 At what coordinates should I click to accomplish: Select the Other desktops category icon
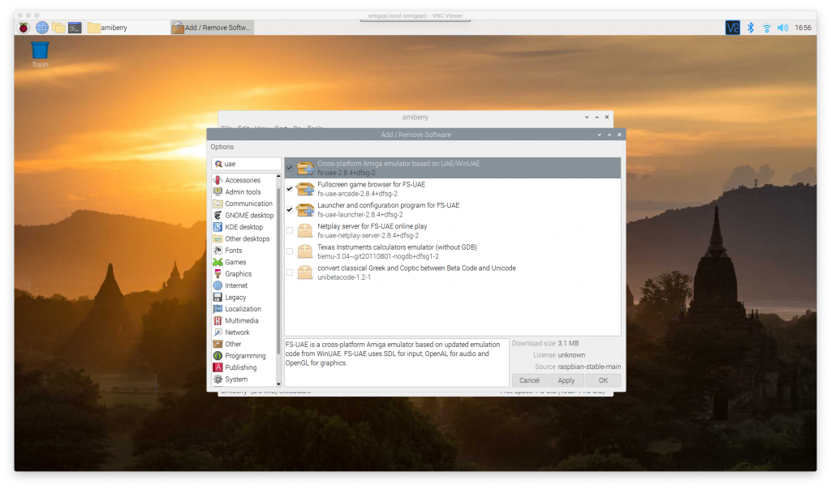[x=217, y=238]
